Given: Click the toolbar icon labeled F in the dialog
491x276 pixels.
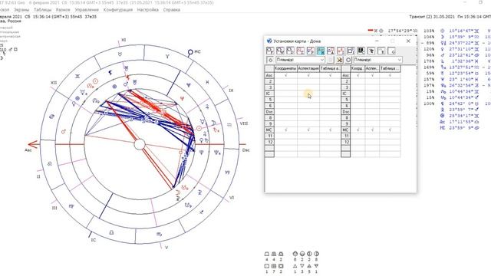Looking at the screenshot, I should [310, 51].
